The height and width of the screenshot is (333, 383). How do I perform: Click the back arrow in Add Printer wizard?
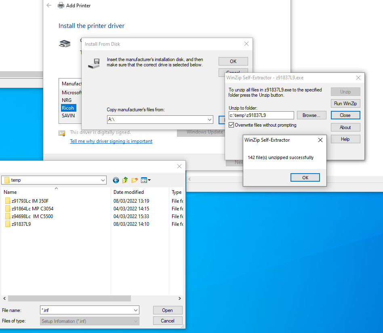pyautogui.click(x=49, y=6)
